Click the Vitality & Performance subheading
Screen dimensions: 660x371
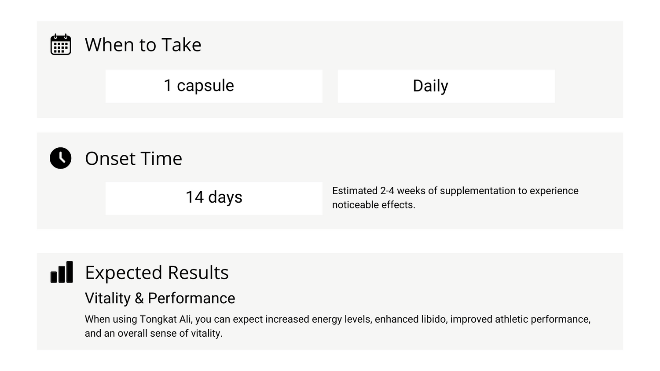tap(160, 298)
